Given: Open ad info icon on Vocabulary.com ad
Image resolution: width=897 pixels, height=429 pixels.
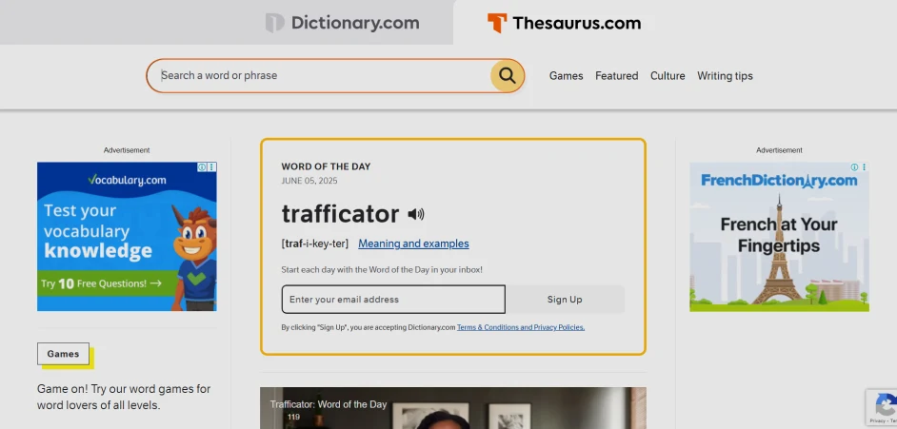Looking at the screenshot, I should (x=202, y=167).
